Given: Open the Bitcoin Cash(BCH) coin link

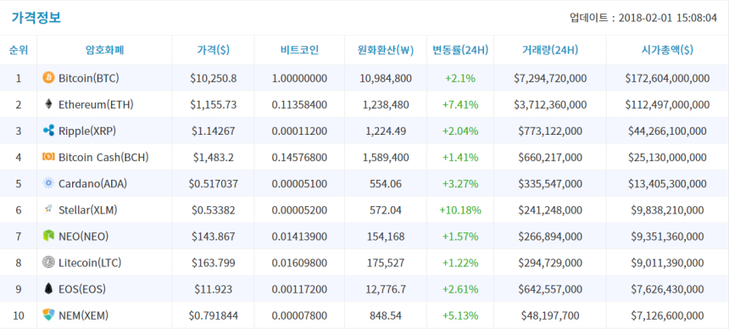Looking at the screenshot, I should point(103,157).
